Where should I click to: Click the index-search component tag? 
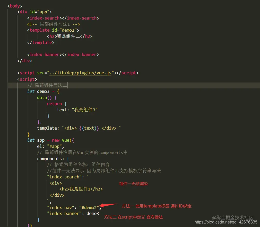point(44,18)
